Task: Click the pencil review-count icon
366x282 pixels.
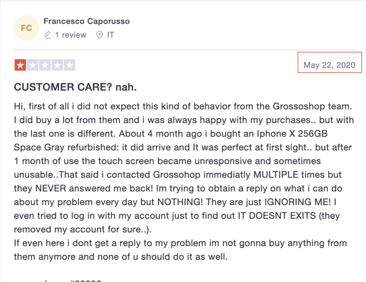Action: [48, 35]
